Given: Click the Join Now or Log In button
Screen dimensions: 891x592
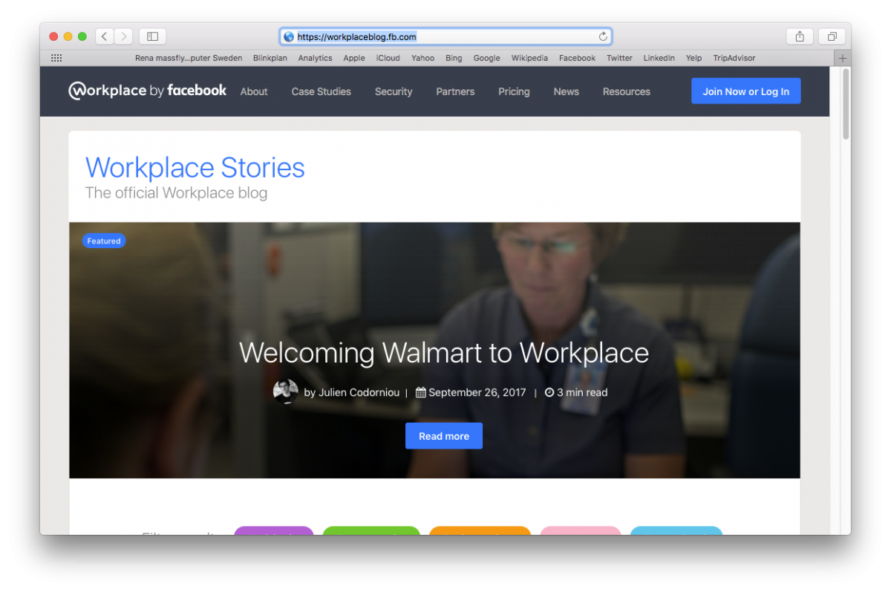Looking at the screenshot, I should [x=746, y=91].
